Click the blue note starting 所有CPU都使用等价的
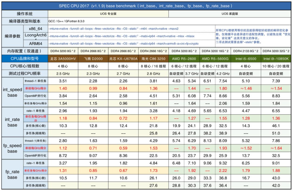 (x=253, y=36)
